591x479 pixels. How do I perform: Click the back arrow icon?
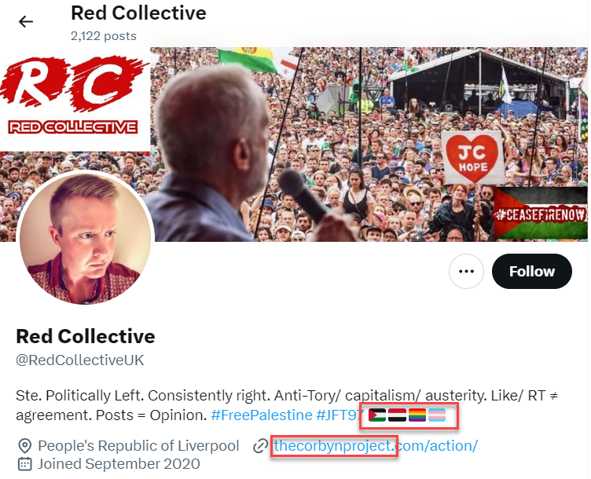(26, 21)
